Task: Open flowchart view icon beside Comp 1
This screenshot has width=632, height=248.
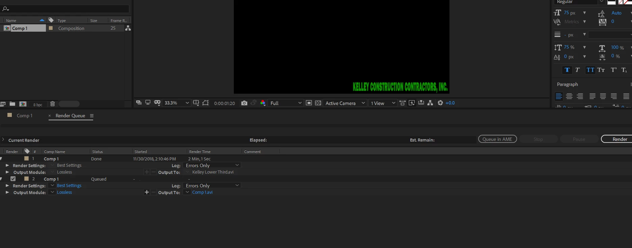Action: [x=128, y=28]
